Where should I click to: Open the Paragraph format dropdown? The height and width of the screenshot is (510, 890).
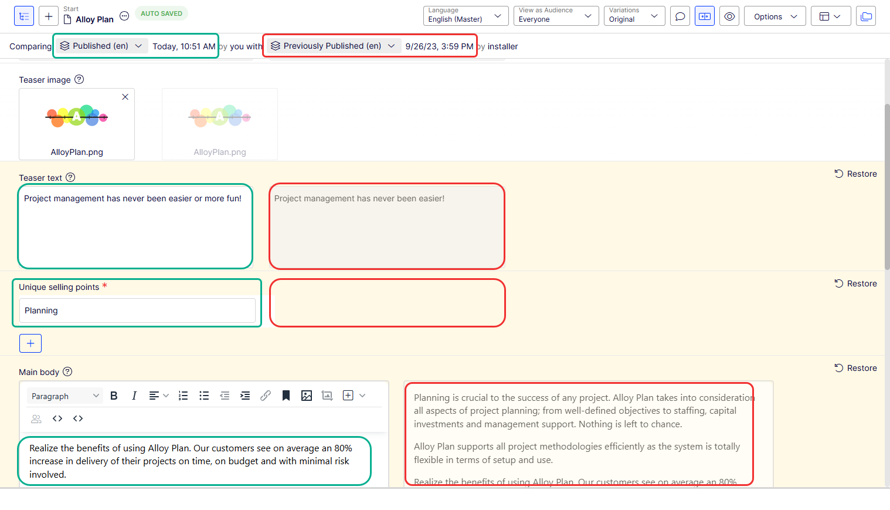(x=64, y=396)
